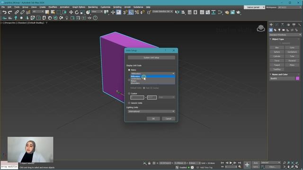Open the Rendering menu
The height and width of the screenshot is (170, 303).
tap(93, 7)
